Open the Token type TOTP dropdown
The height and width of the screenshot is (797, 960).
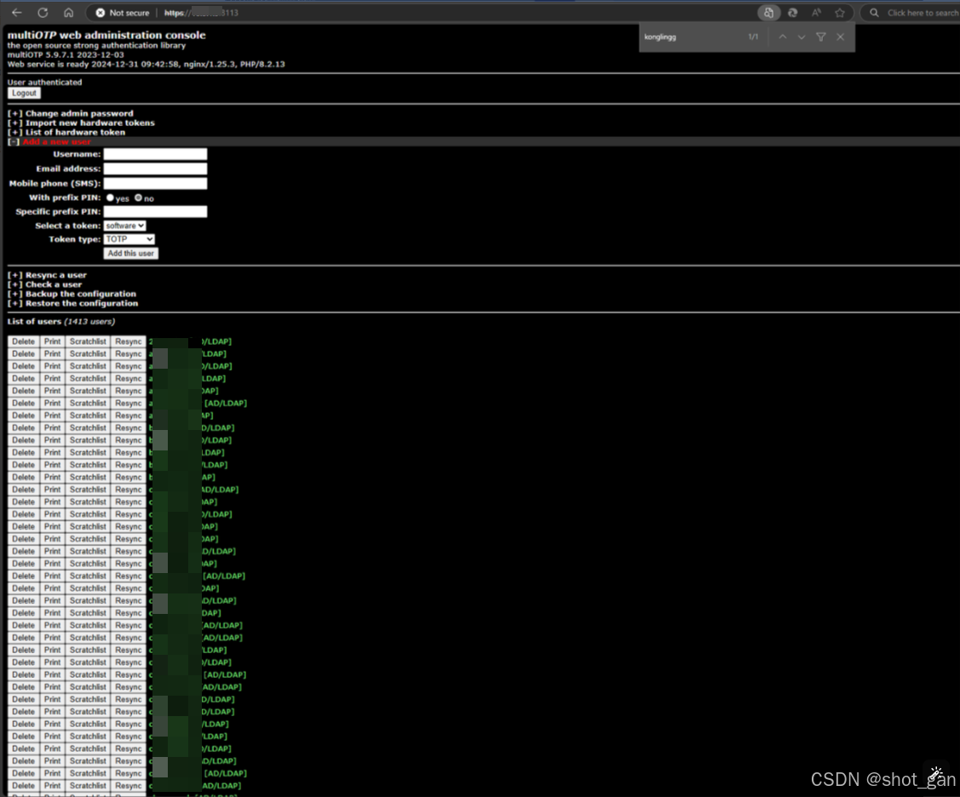(129, 239)
